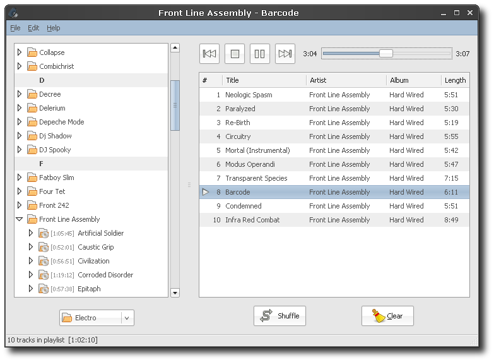Expand the Delerium tree node
The image size is (494, 362).
20,107
